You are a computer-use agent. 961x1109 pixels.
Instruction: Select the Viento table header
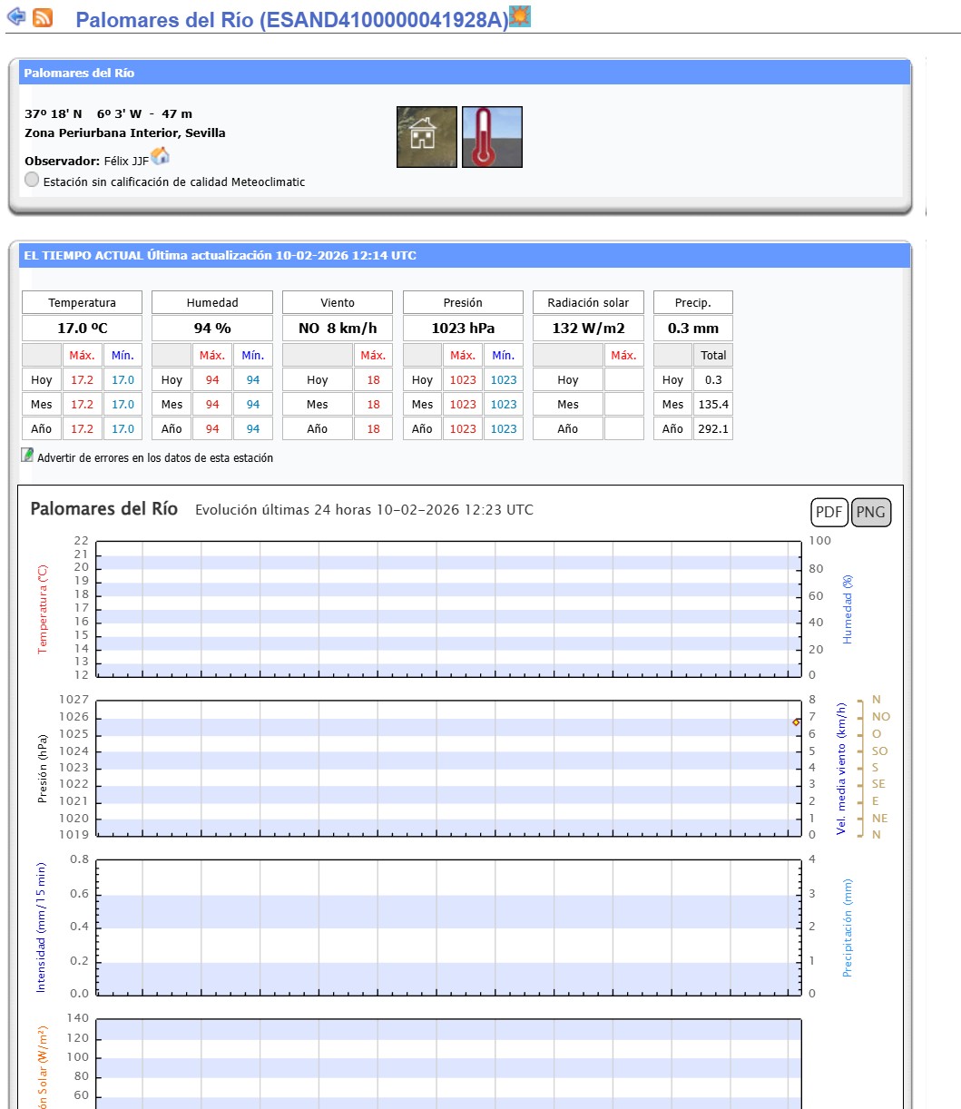337,302
